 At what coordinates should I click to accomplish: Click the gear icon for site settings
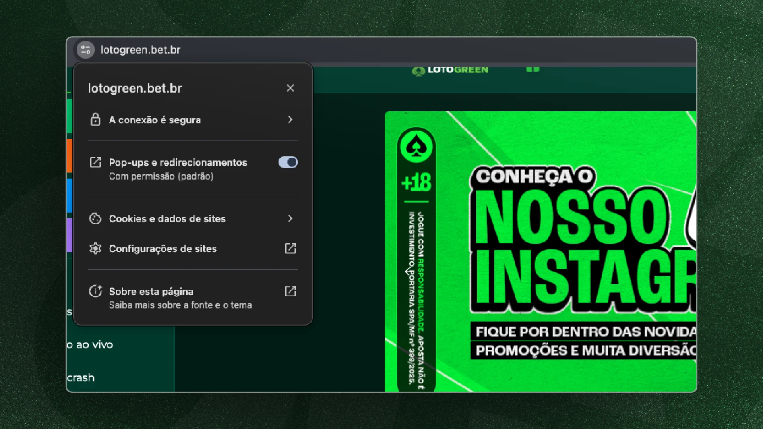(x=95, y=249)
